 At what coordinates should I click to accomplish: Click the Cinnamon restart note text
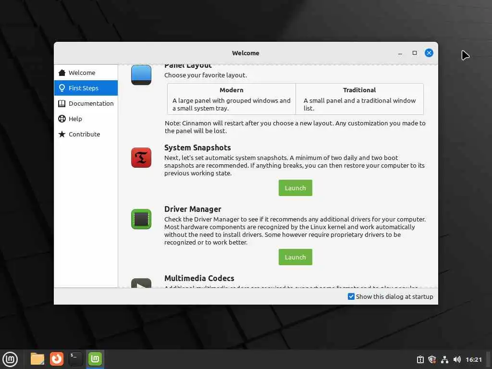pyautogui.click(x=295, y=127)
